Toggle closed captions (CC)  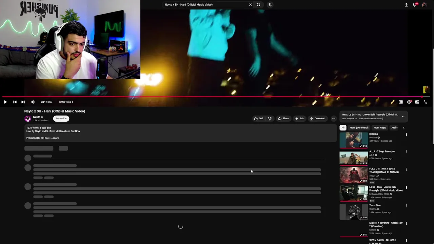(401, 102)
